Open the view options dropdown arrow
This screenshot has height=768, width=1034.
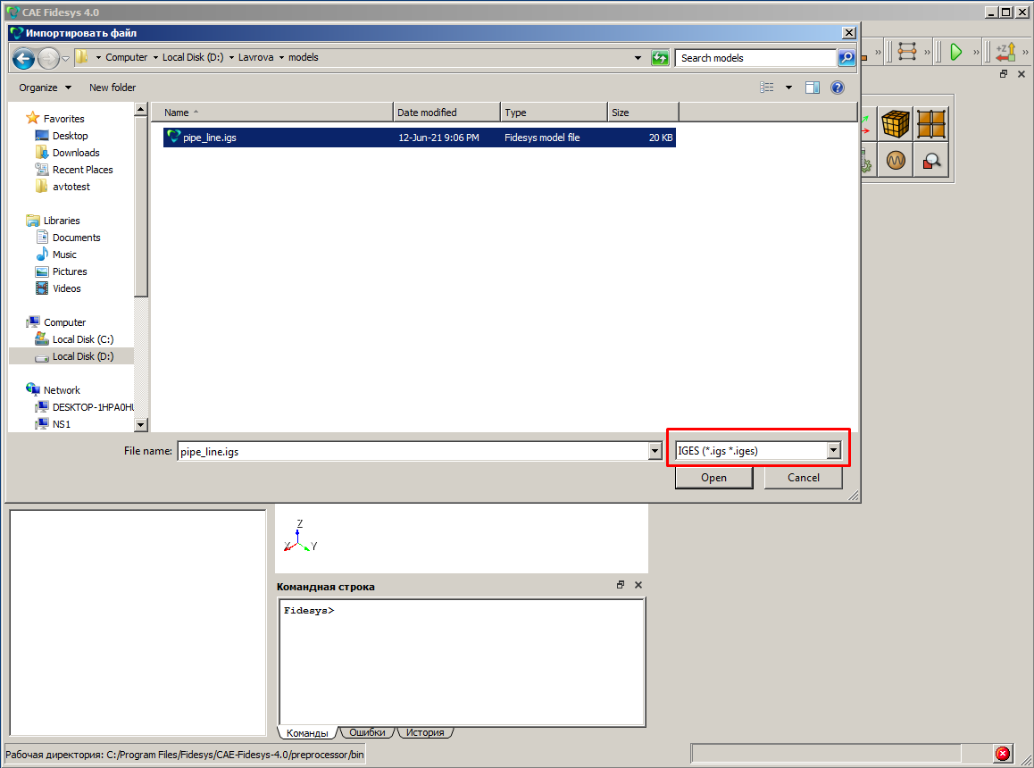point(788,88)
